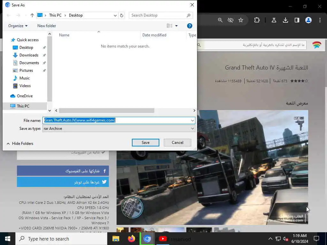Viewport: 327px width, 245px height.
Task: Show hidden system tray icons
Action: 270,239
